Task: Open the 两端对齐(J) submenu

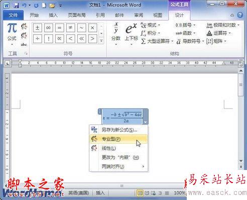Action: tap(118, 166)
